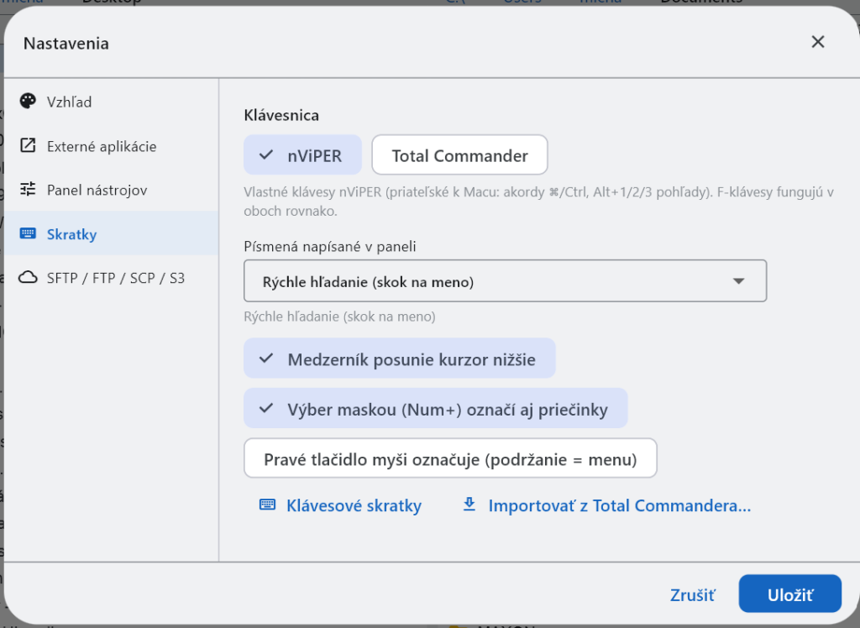
Task: Click the palette icon beside Vzhľad
Action: click(x=28, y=102)
